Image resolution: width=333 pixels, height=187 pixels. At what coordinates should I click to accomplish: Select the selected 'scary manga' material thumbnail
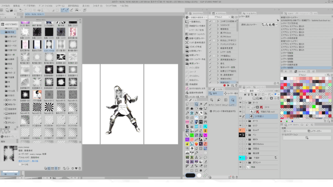click(49, 45)
